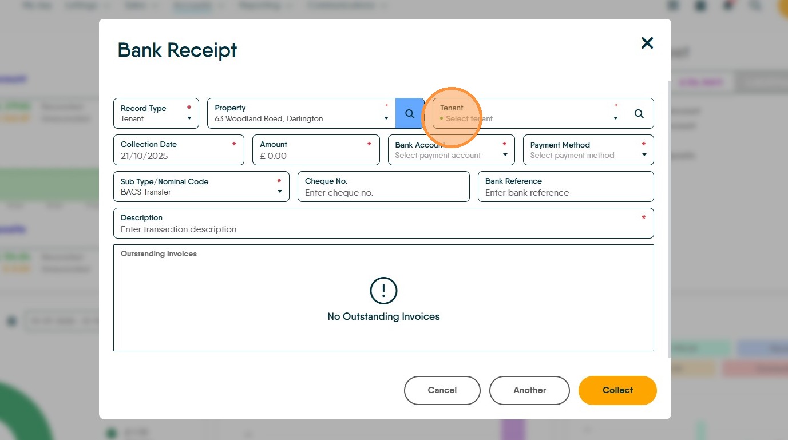Screen dimensions: 788x440
Task: Close the Bank Receipt dialog with the X
Action: (x=647, y=43)
